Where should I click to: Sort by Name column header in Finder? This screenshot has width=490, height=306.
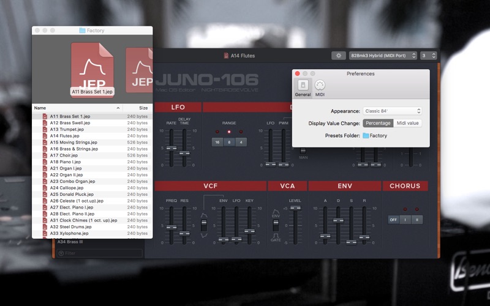[77, 108]
